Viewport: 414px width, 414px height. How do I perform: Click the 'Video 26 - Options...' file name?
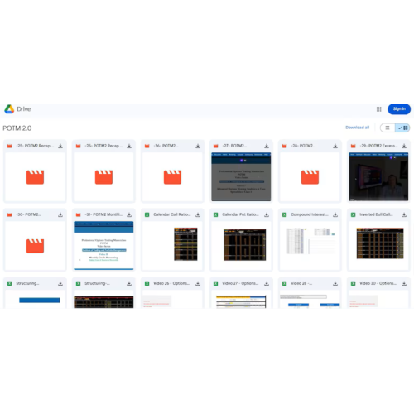[171, 283]
